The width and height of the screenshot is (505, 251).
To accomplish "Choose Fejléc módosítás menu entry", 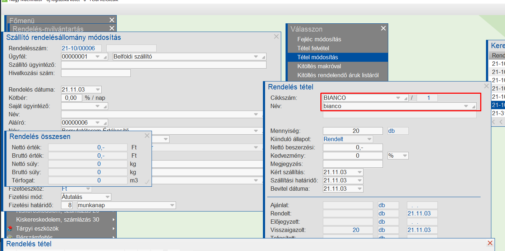I will [x=319, y=39].
